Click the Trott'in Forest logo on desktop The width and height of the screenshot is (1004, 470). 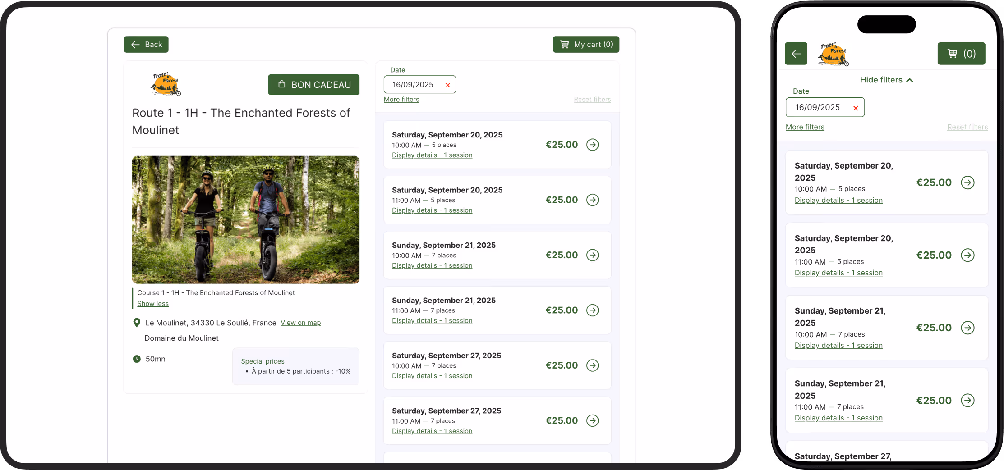point(166,84)
